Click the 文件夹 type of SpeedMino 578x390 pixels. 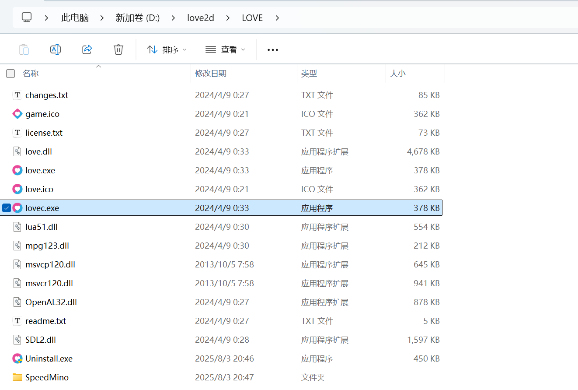coord(313,377)
